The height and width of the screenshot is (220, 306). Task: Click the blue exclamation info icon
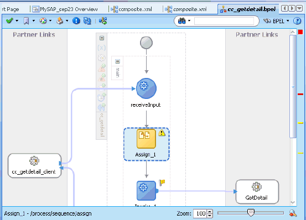[x=76, y=20]
